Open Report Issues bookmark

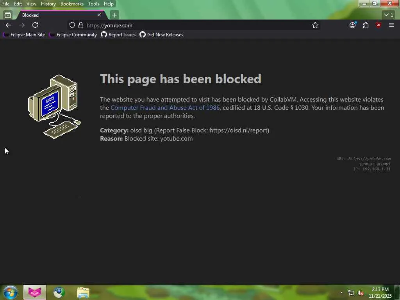click(x=118, y=35)
